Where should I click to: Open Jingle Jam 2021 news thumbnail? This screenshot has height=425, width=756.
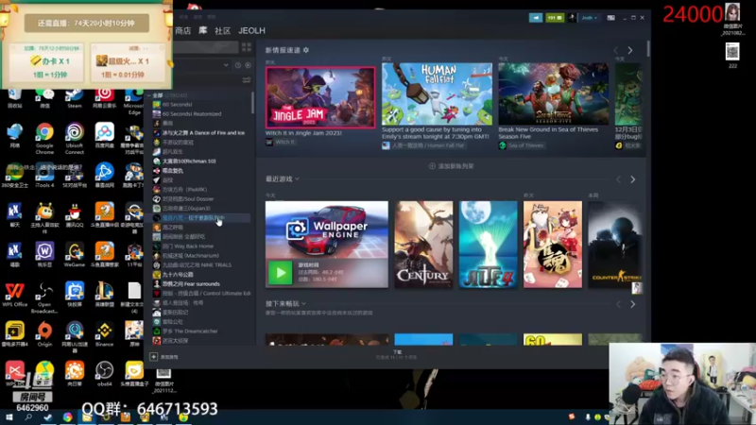[320, 97]
